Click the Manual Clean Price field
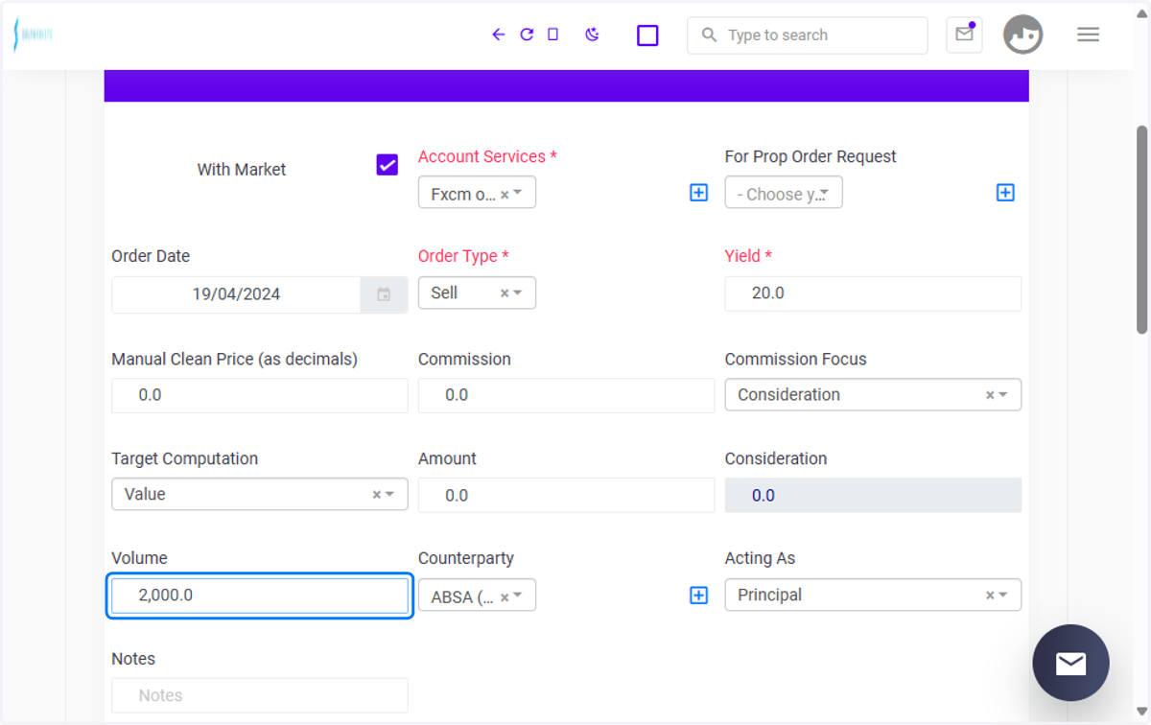1151x725 pixels. tap(260, 395)
